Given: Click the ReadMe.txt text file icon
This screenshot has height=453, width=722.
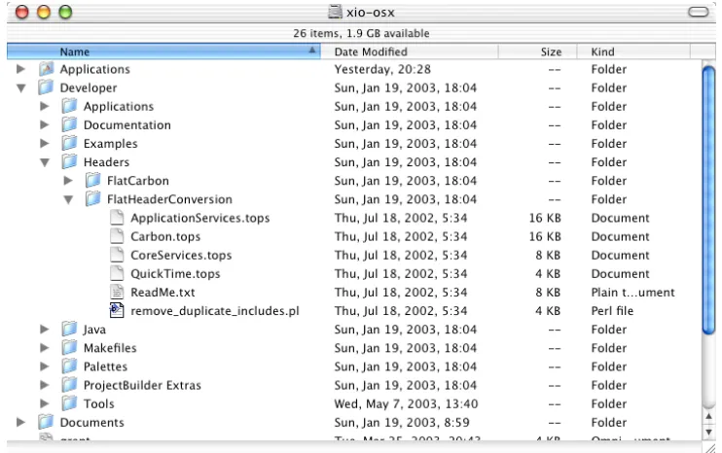Looking at the screenshot, I should (117, 292).
